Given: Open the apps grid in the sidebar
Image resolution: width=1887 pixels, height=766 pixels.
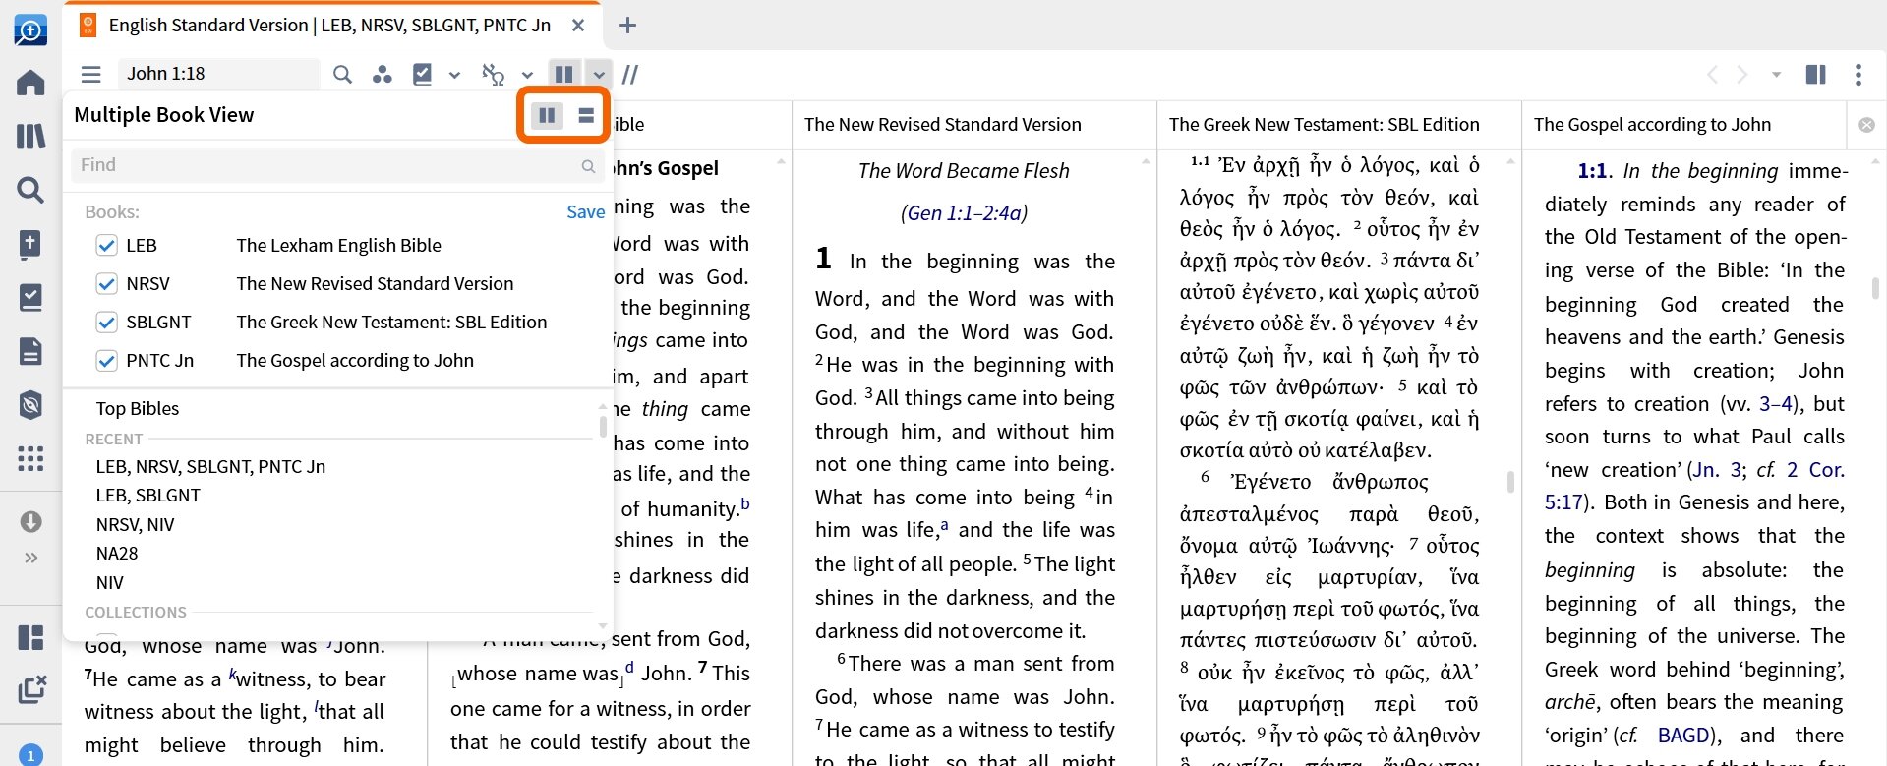Looking at the screenshot, I should (x=30, y=458).
